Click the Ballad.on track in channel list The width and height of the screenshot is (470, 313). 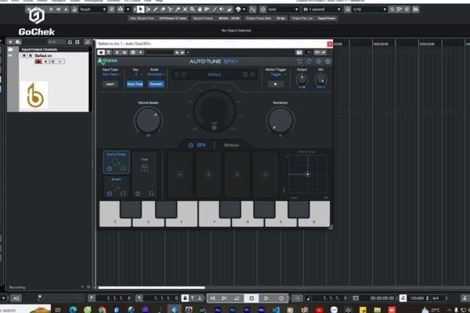(x=44, y=56)
